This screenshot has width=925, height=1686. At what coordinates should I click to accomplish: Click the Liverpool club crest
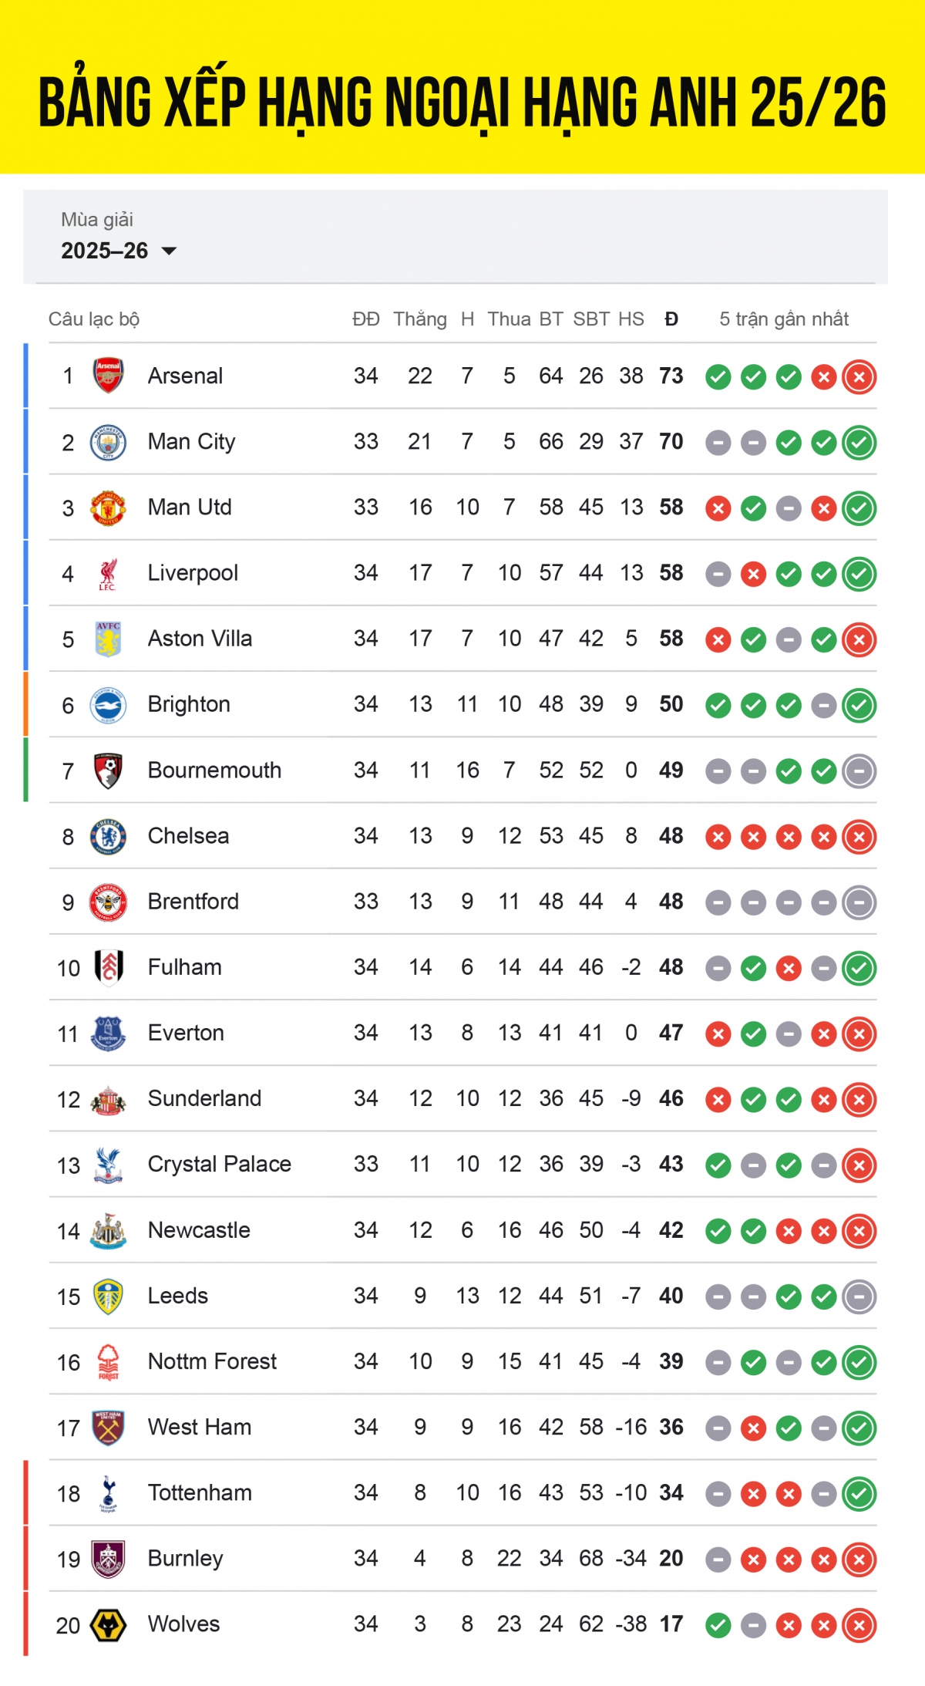coord(108,573)
